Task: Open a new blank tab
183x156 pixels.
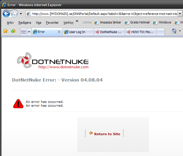Action: pyautogui.click(x=161, y=32)
